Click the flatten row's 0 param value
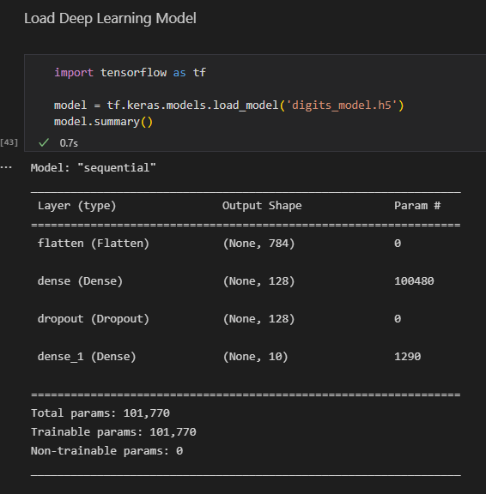The height and width of the screenshot is (494, 486). click(398, 244)
